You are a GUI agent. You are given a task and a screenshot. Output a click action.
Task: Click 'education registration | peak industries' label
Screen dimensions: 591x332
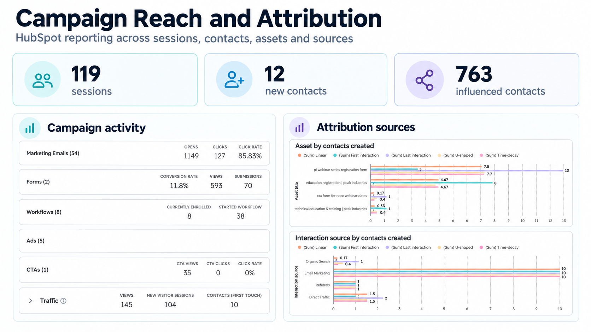[337, 183]
